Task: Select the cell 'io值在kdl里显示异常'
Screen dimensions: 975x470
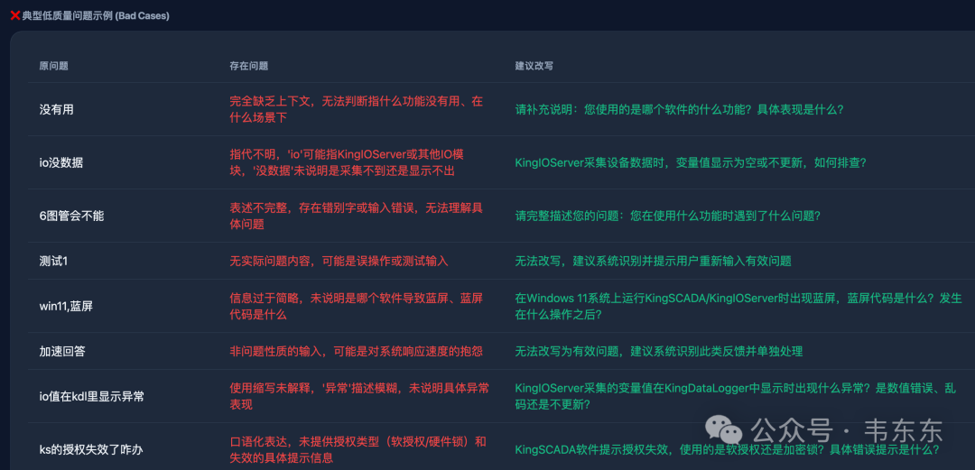Action: 91,397
